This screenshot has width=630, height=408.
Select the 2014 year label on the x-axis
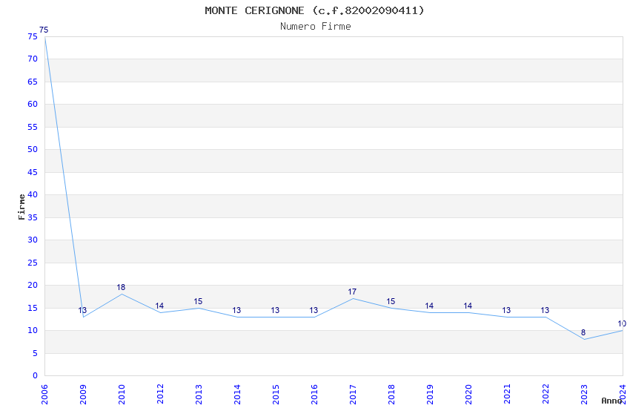coord(237,395)
